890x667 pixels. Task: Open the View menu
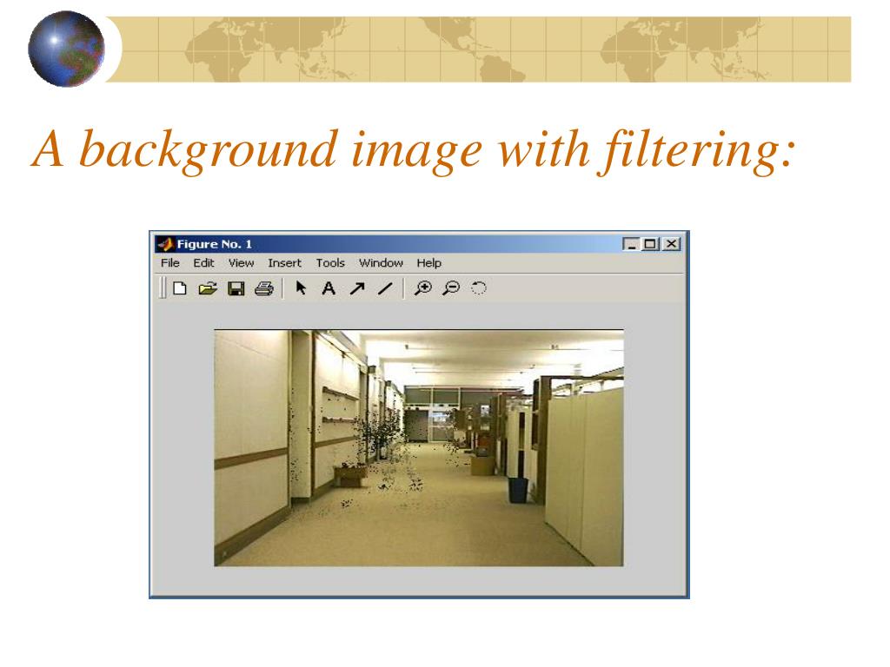click(x=241, y=262)
